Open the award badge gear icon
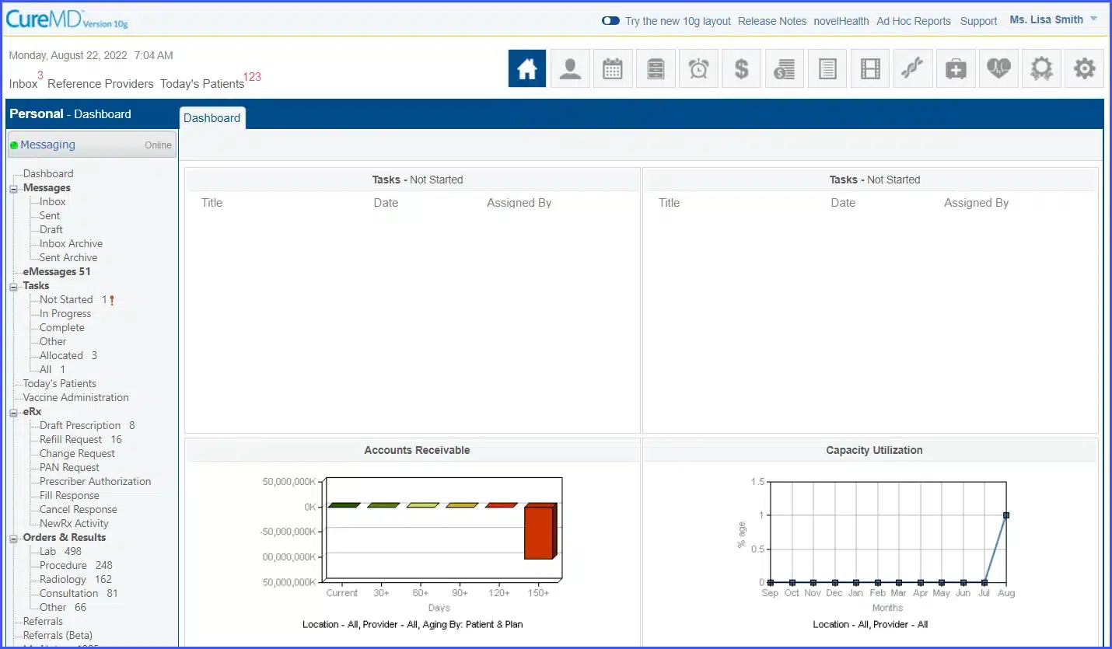1112x649 pixels. 1041,68
